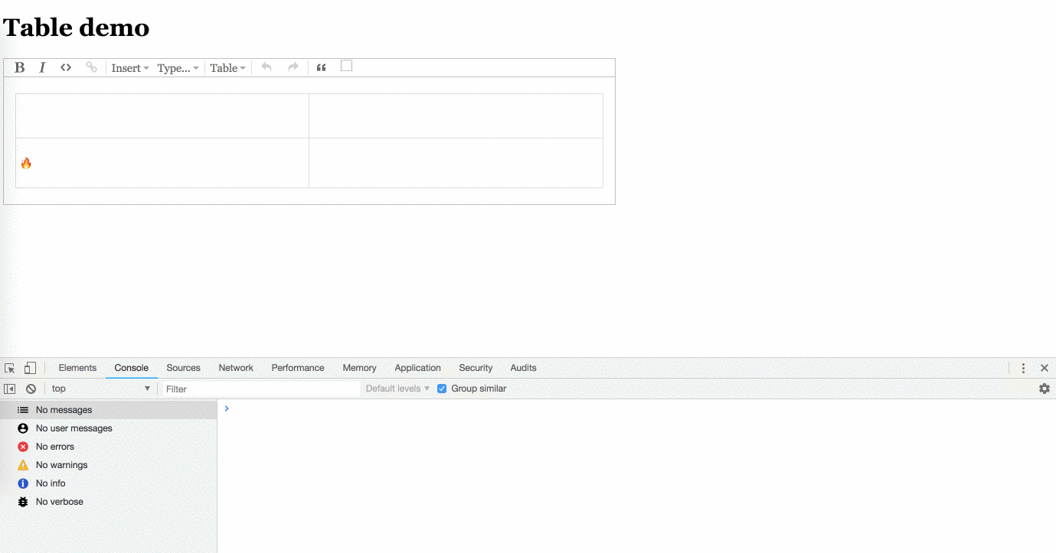Image resolution: width=1056 pixels, height=553 pixels.
Task: Click inside the Filter input field
Action: tap(260, 389)
